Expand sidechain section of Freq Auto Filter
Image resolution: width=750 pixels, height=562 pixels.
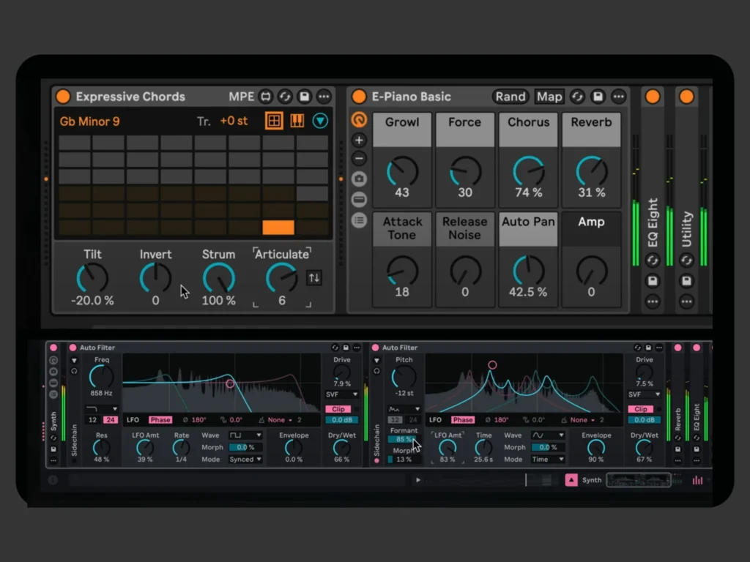pyautogui.click(x=74, y=360)
